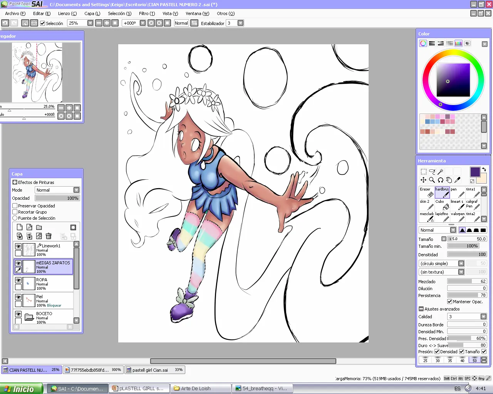493x394 pixels.
Task: Show the color wheel panel
Action: pos(423,43)
